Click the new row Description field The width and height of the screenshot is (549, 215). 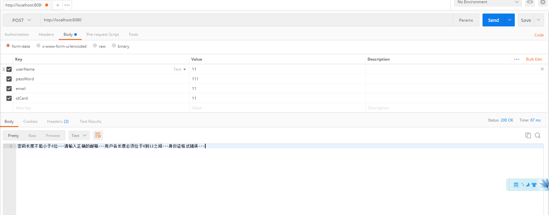(456, 108)
